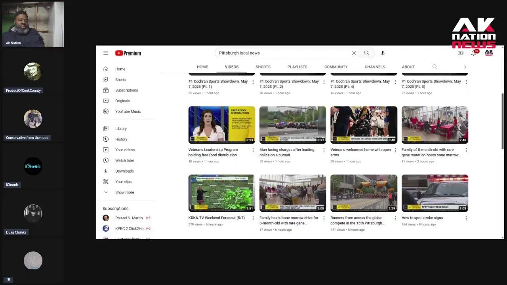Click the Subscriptions sidebar icon
This screenshot has height=285, width=507.
click(x=106, y=90)
